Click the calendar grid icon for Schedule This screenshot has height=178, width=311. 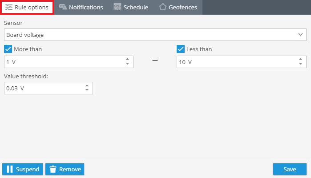(117, 7)
